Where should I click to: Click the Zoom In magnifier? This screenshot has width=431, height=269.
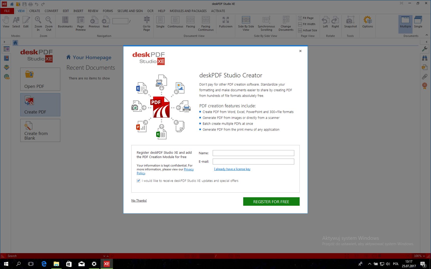pos(38,24)
